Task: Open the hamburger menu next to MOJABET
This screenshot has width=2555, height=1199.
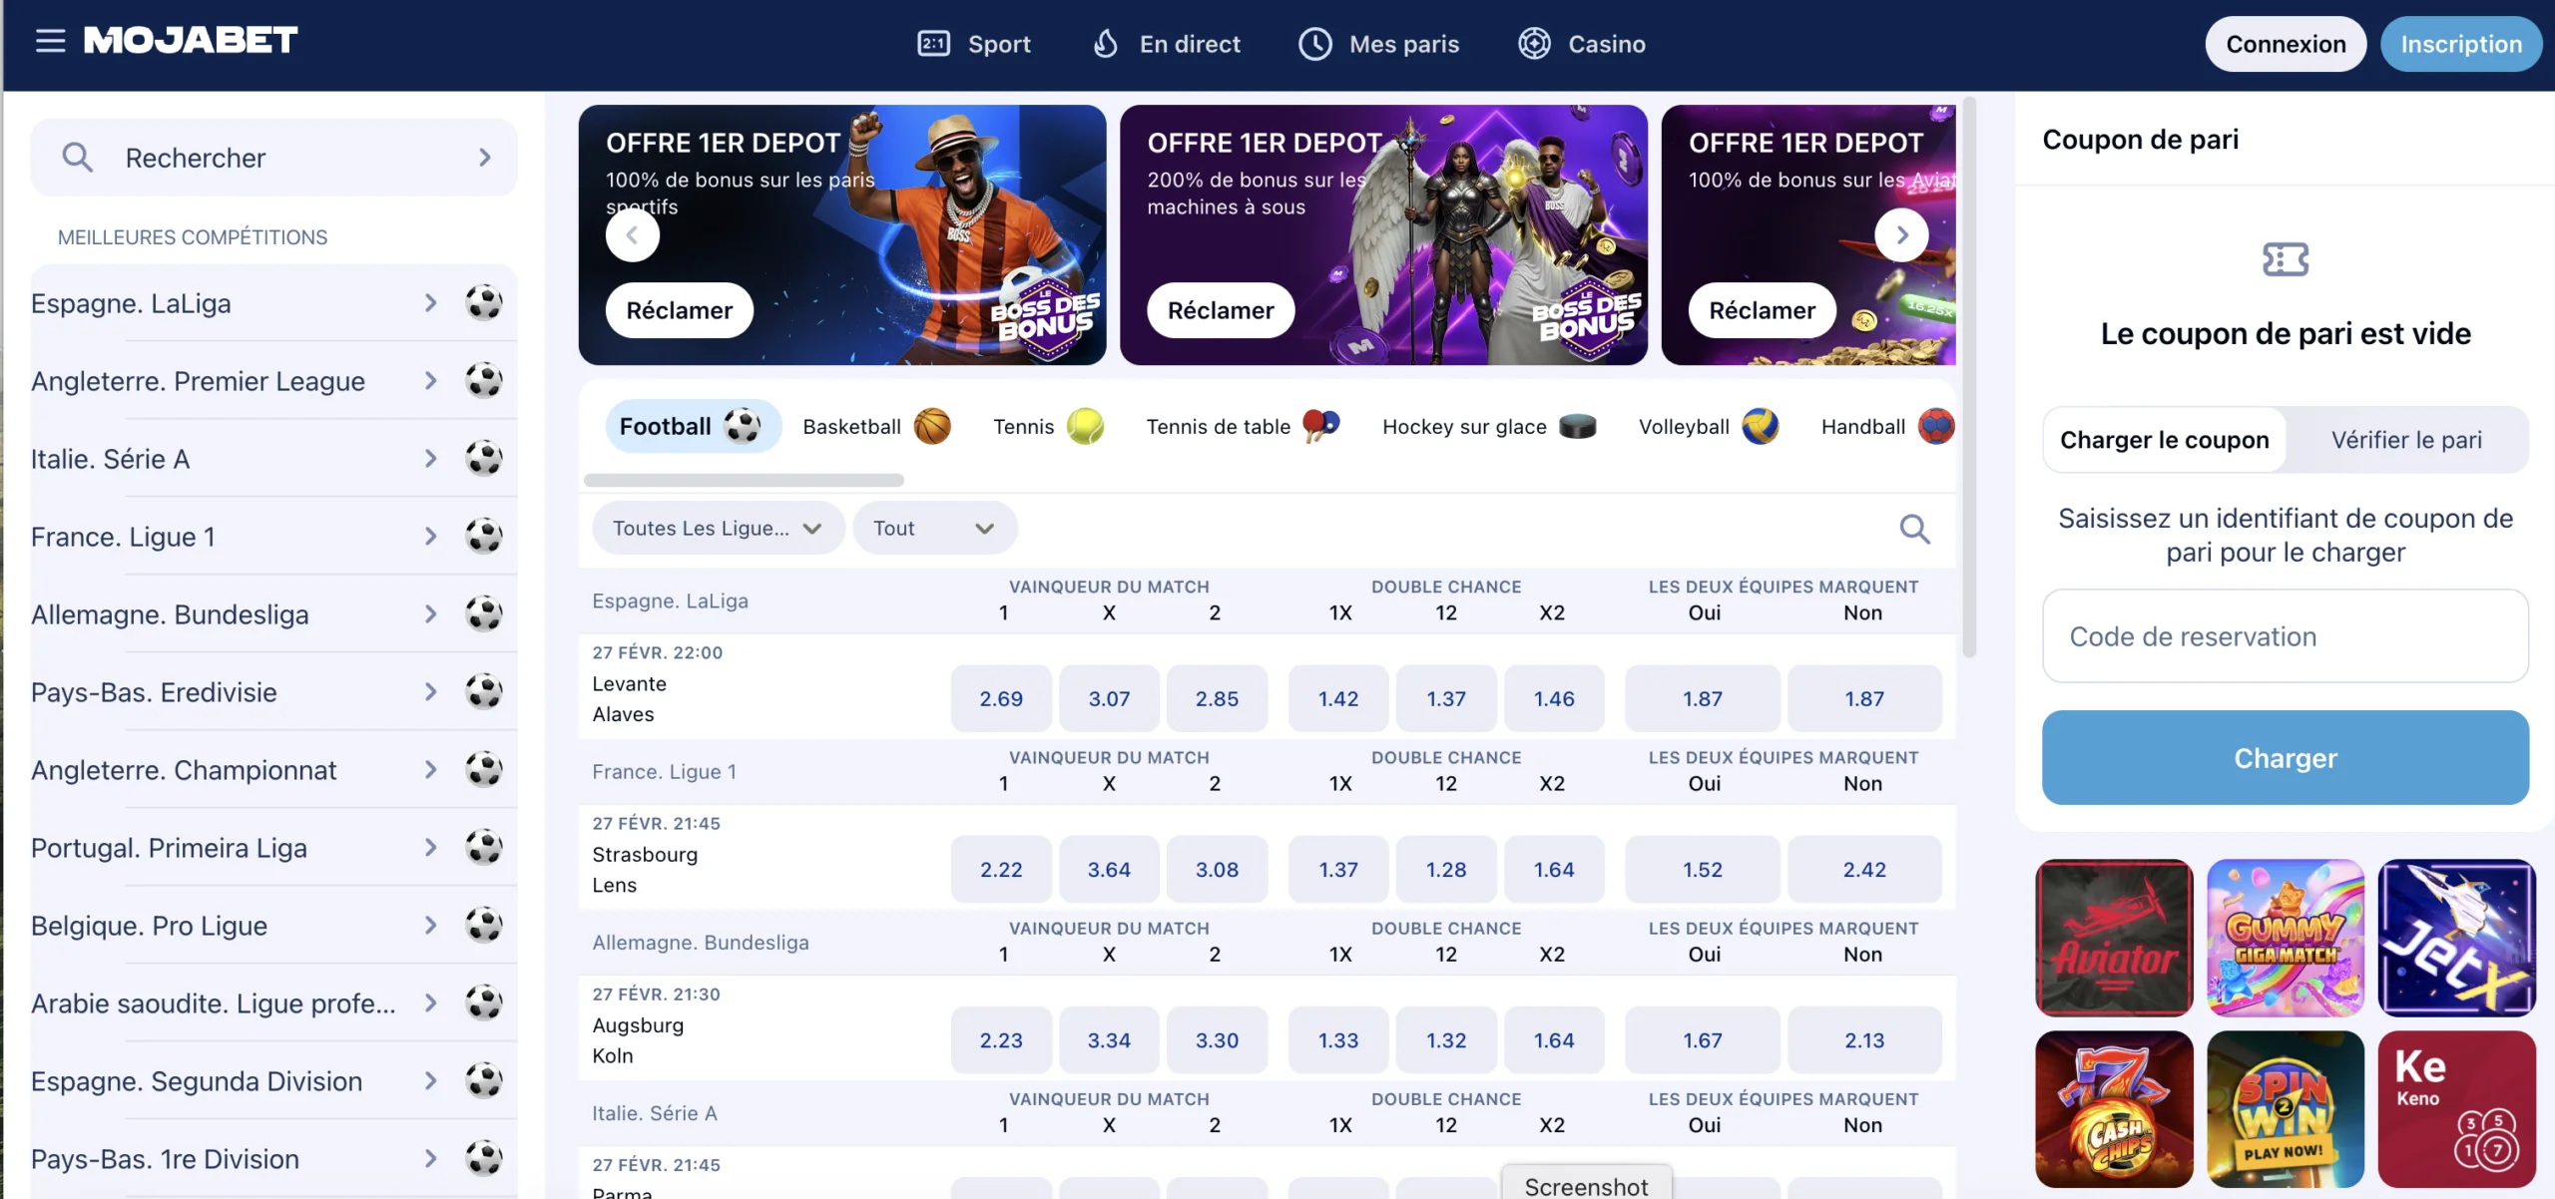Action: click(50, 41)
